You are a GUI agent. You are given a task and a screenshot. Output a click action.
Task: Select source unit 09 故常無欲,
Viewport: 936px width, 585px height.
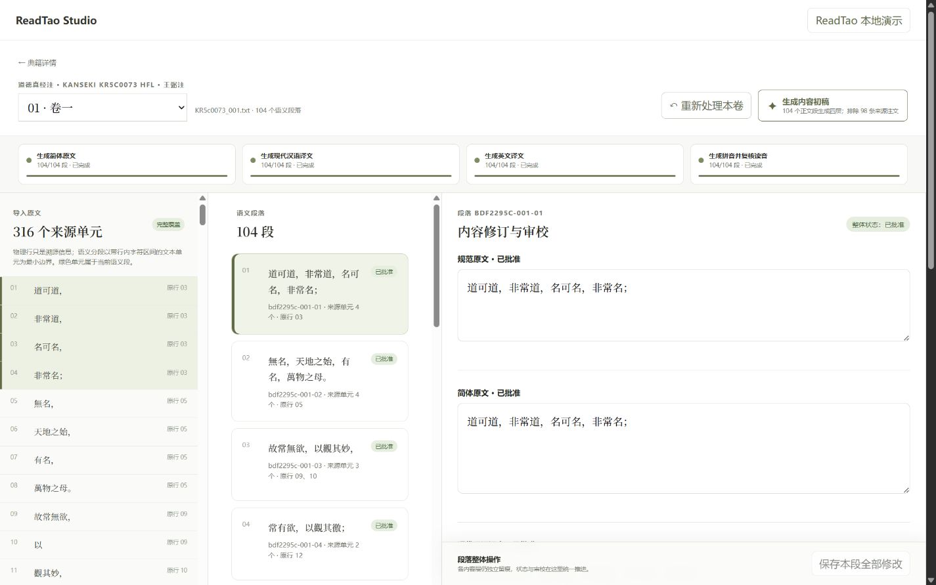coord(99,516)
